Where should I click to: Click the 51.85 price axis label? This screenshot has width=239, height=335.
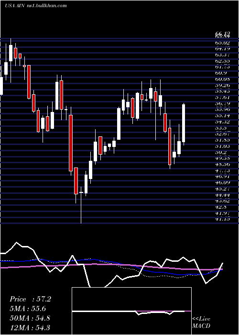223,140
